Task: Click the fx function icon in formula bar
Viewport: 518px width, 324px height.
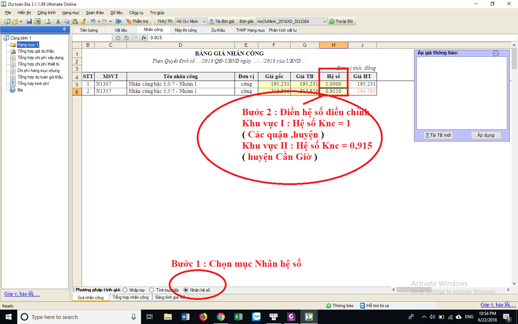Action: coord(144,38)
